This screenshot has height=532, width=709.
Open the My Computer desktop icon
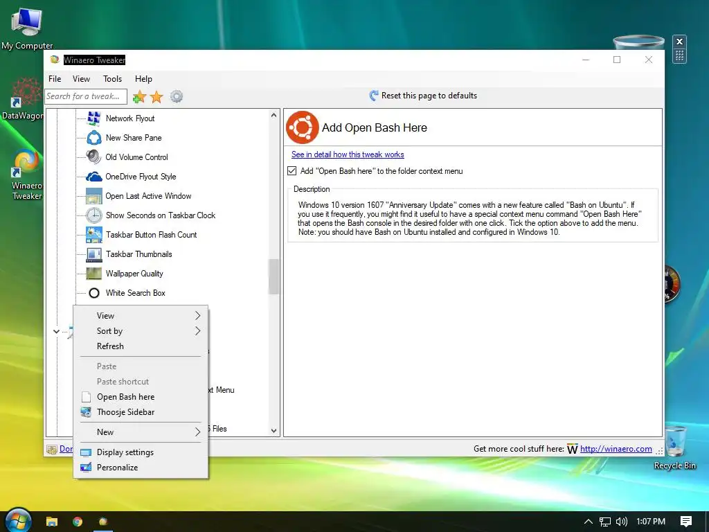point(27,21)
